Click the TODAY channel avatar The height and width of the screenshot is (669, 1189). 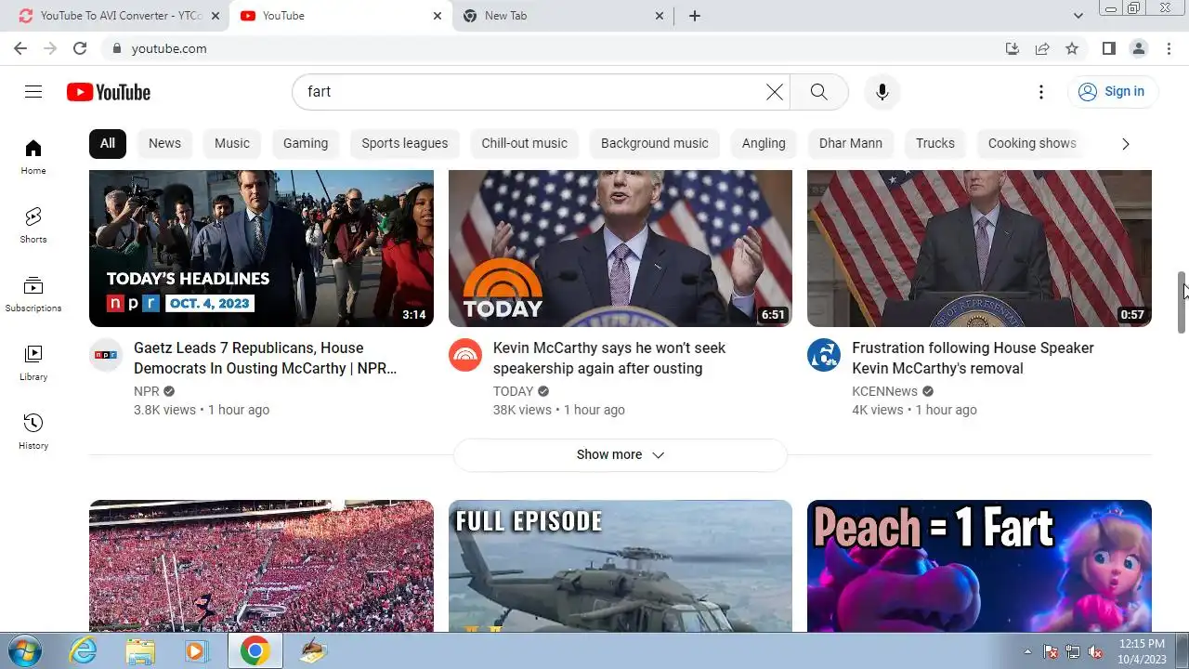(x=465, y=355)
